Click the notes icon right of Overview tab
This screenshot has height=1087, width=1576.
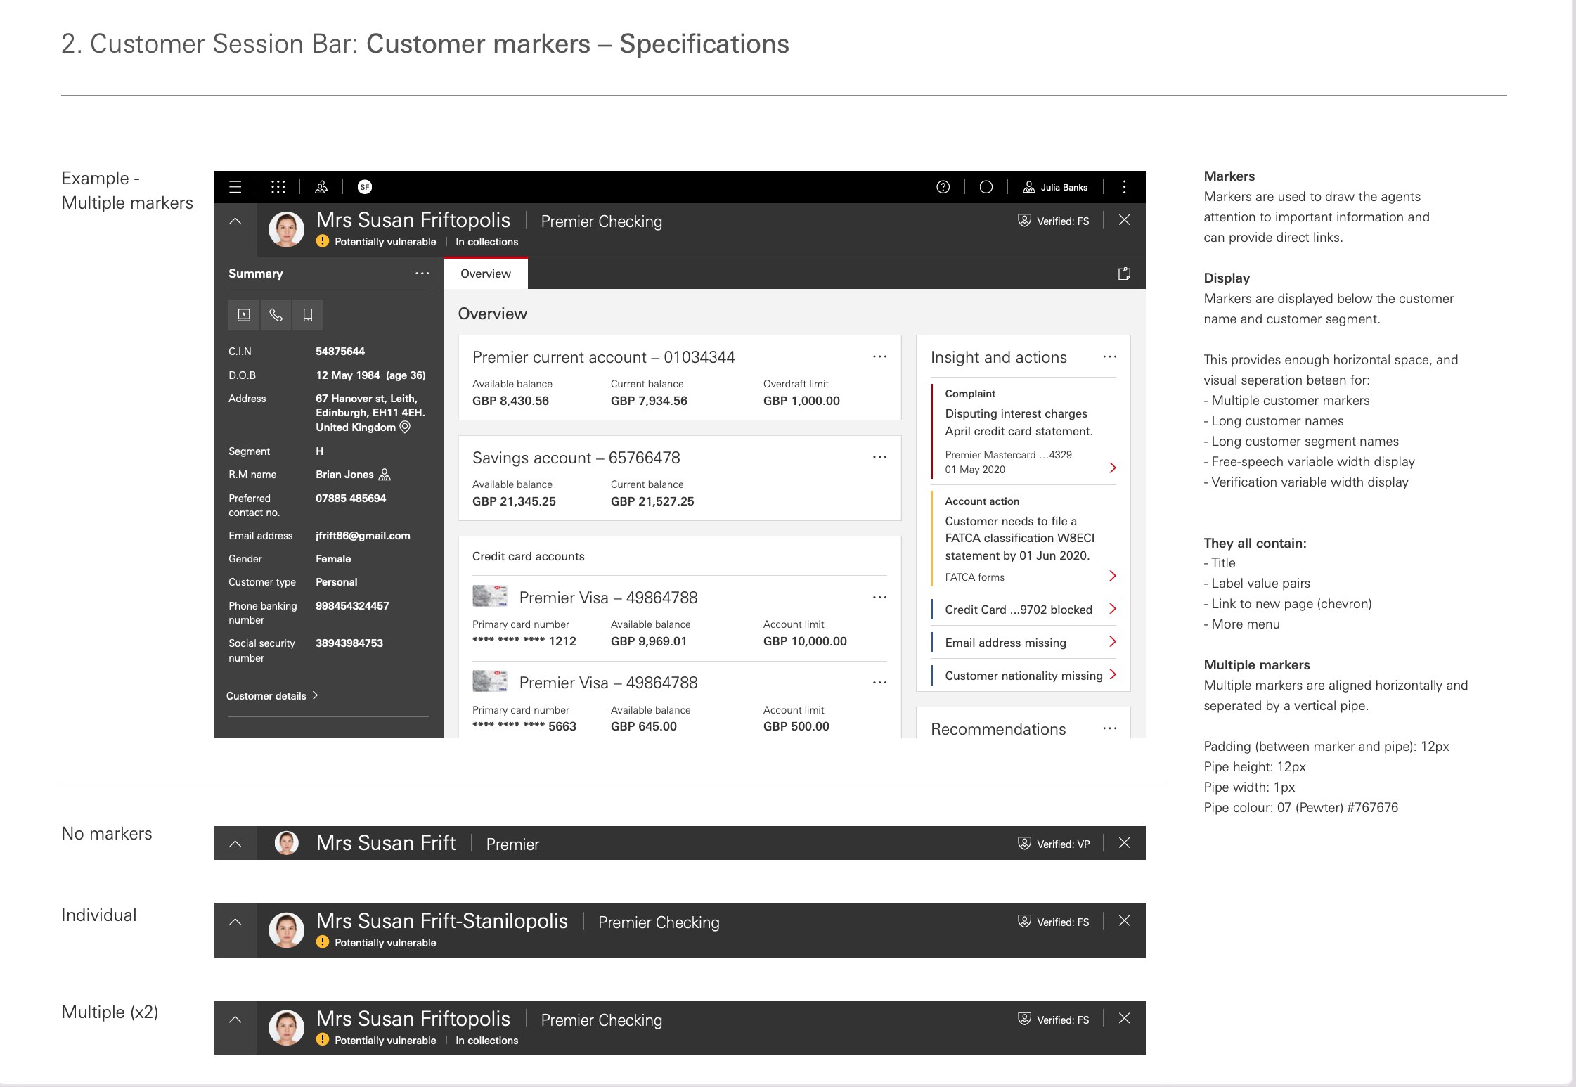click(1124, 274)
